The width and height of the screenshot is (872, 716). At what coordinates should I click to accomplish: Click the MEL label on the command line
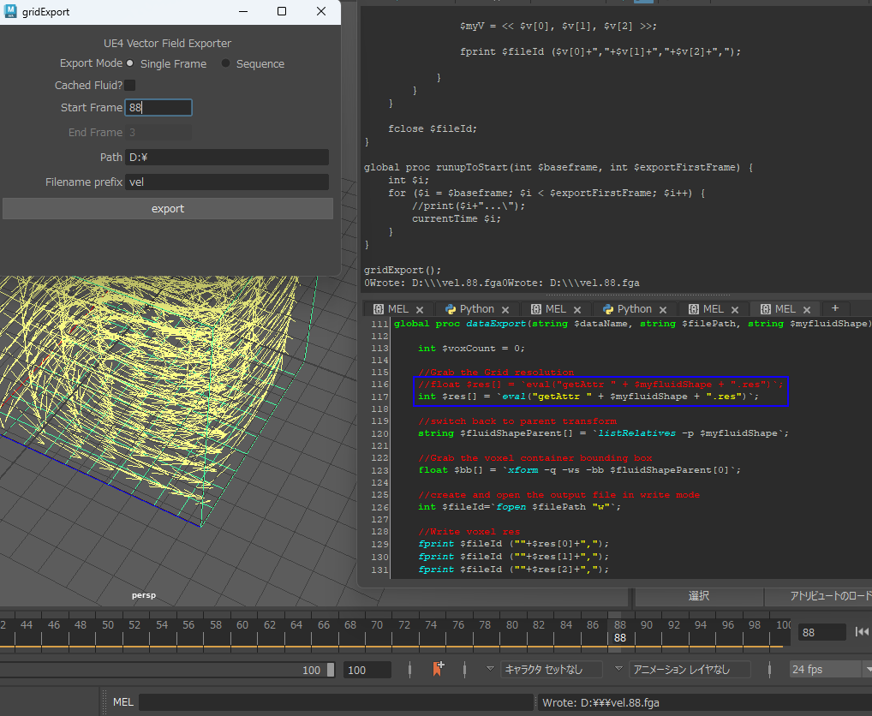(122, 701)
